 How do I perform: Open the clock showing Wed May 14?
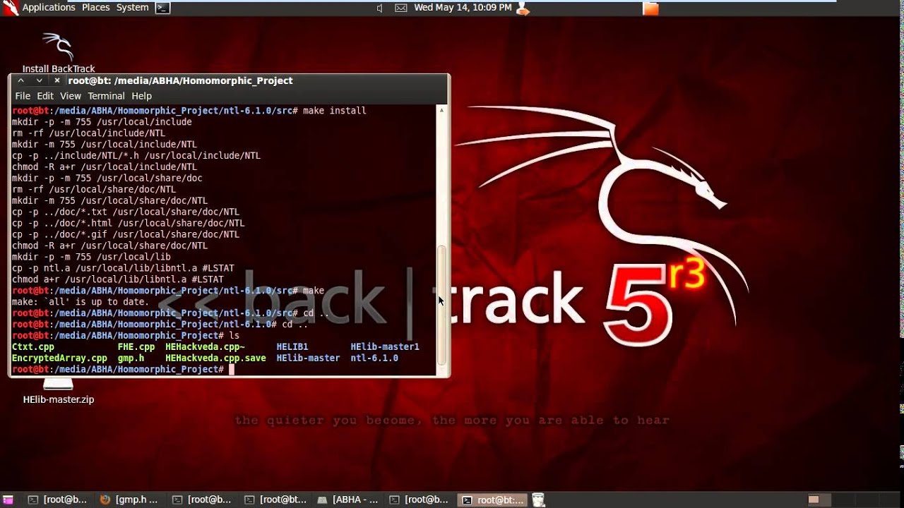point(463,8)
